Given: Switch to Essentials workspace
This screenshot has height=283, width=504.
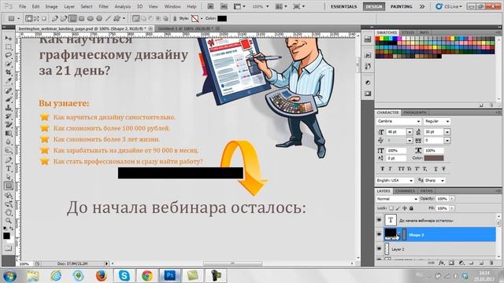Looking at the screenshot, I should click(343, 6).
